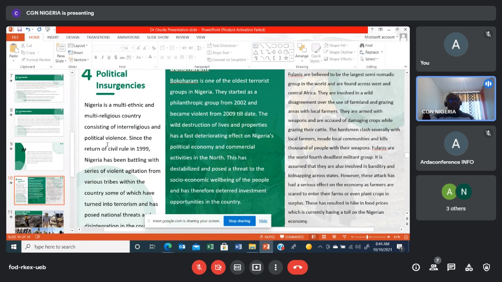The image size is (502, 282).
Task: Click the Undo arrow in Quick Access Toolbar
Action: (x=28, y=29)
